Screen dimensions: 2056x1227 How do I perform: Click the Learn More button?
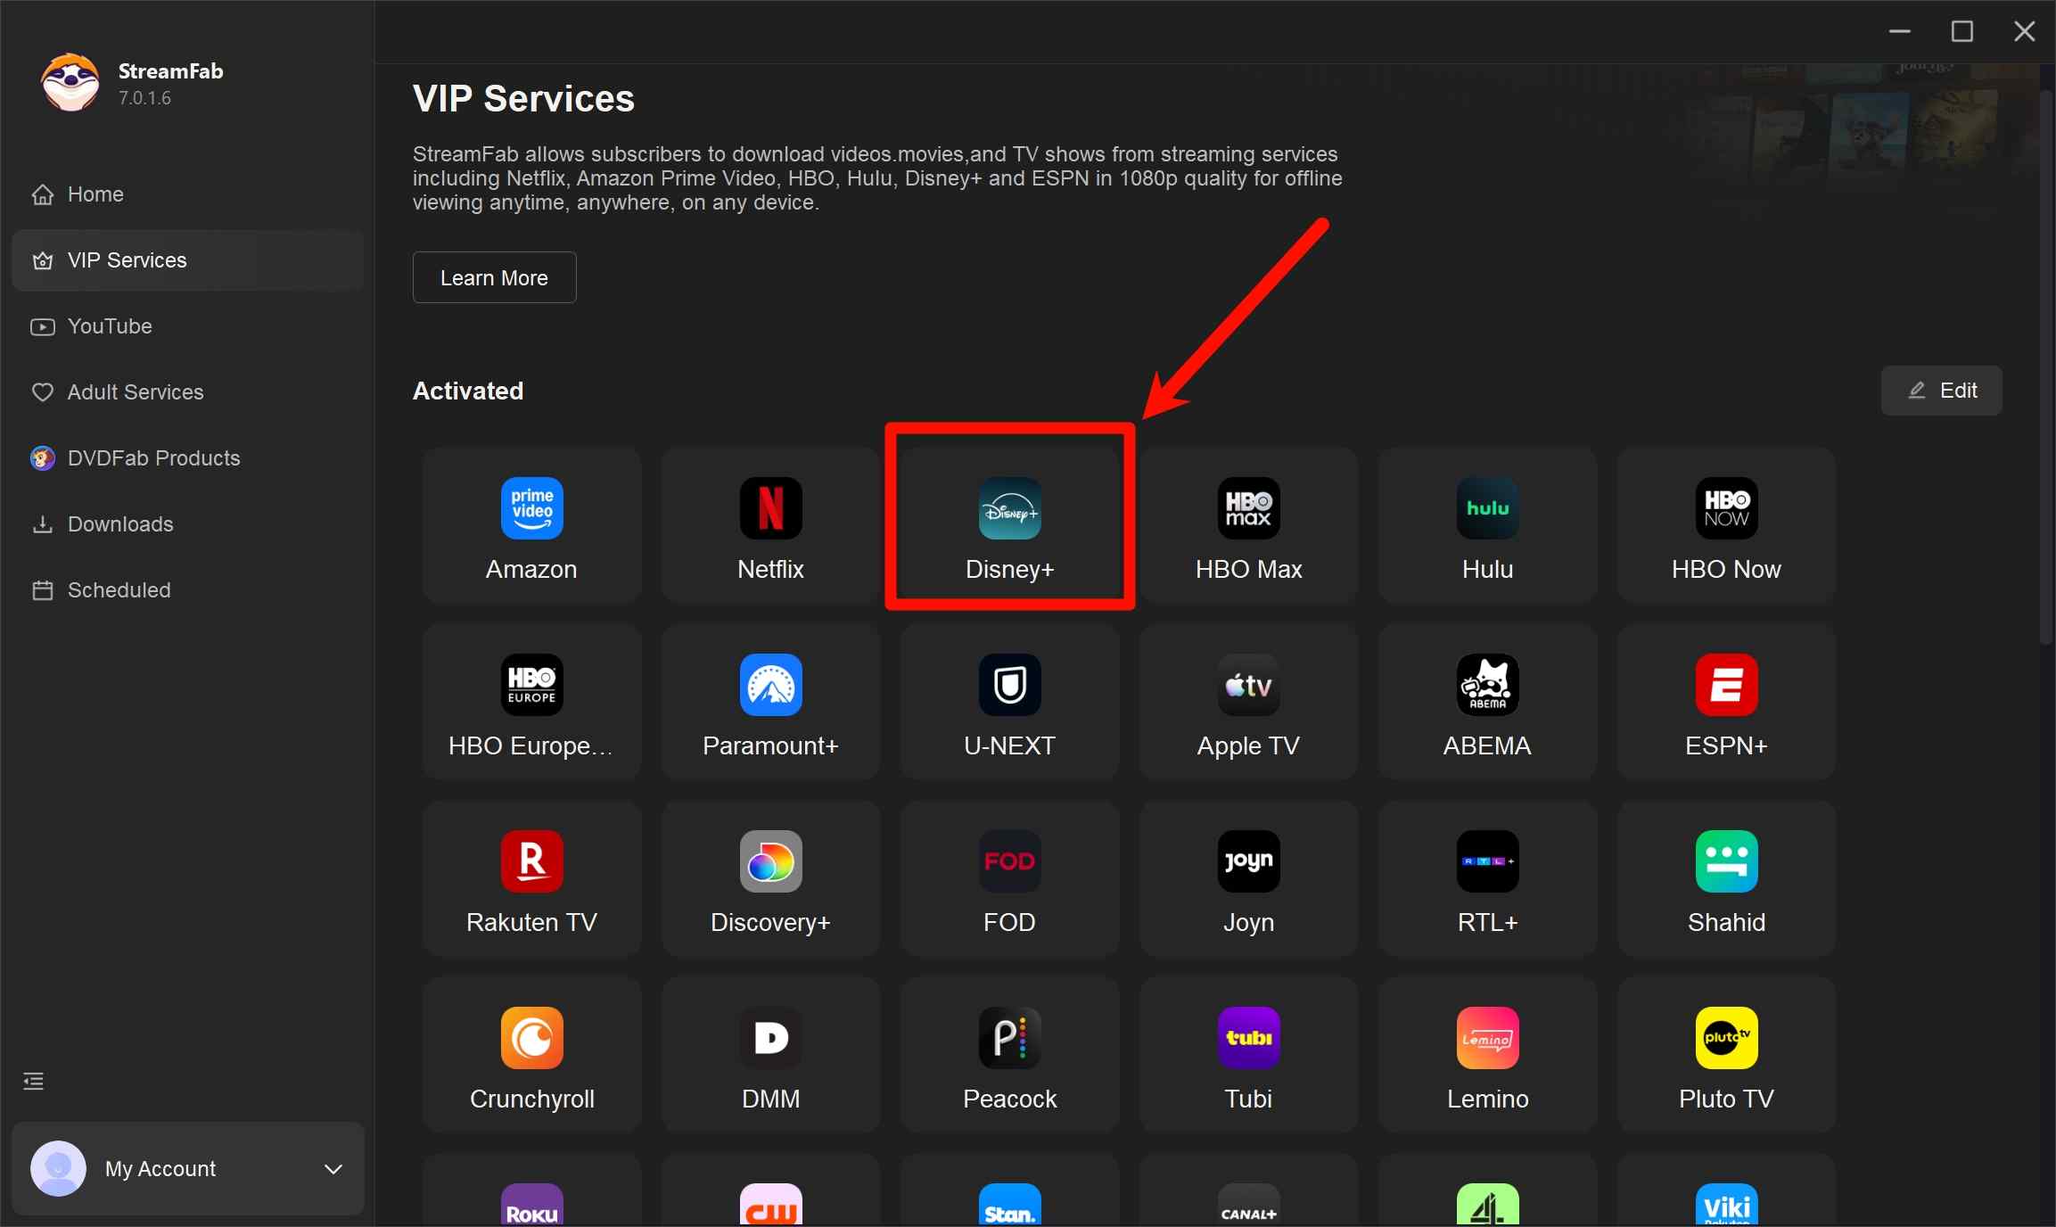pyautogui.click(x=494, y=277)
